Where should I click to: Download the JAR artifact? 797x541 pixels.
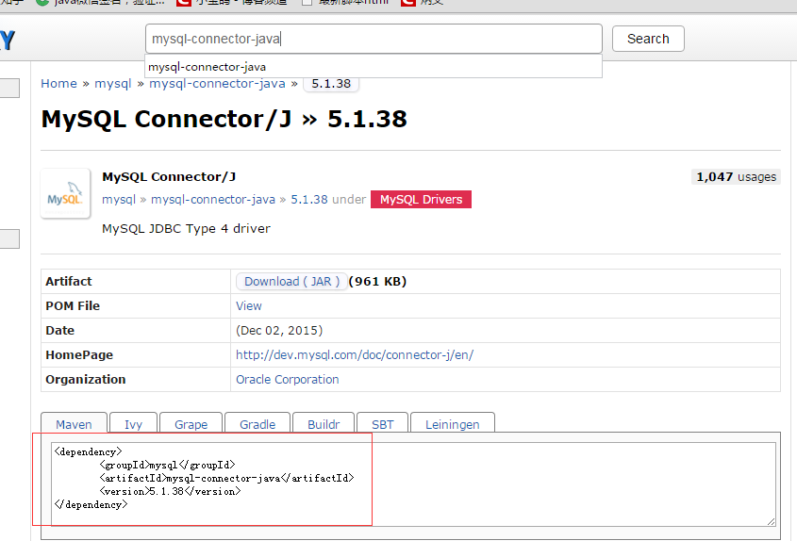point(291,282)
